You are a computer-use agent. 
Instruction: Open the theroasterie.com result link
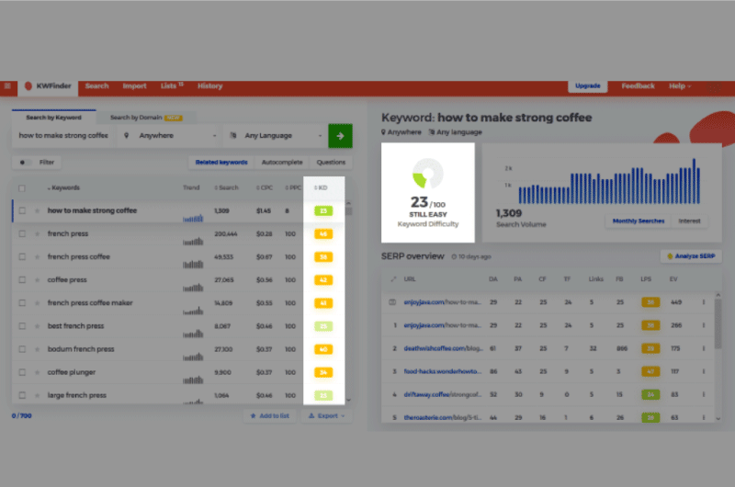point(442,417)
